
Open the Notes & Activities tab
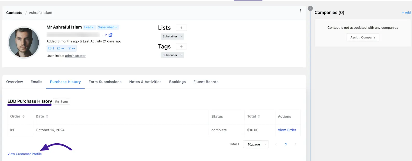145,82
